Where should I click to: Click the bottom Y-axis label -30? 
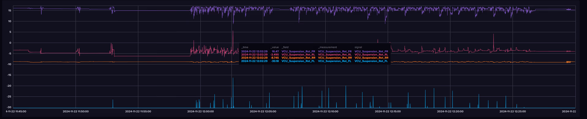click(x=9, y=107)
